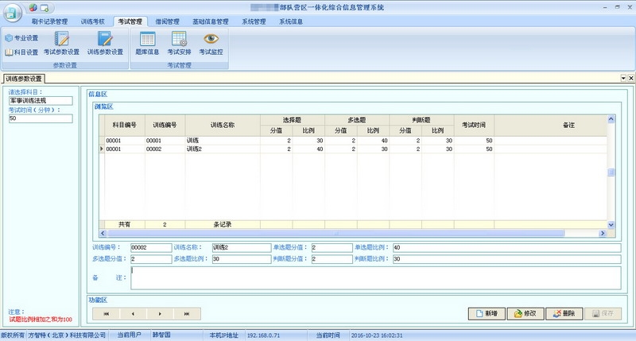The height and width of the screenshot is (341, 636).
Task: Go to the last record
Action: (x=187, y=314)
